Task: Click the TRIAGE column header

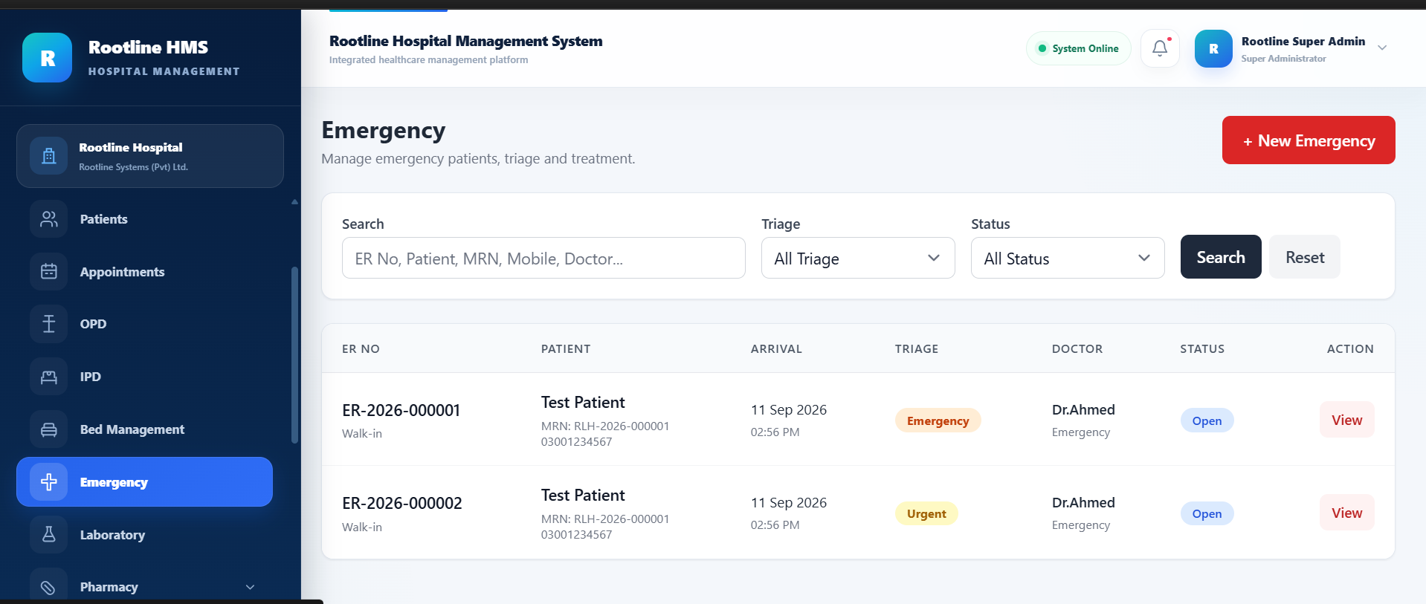Action: (x=917, y=348)
